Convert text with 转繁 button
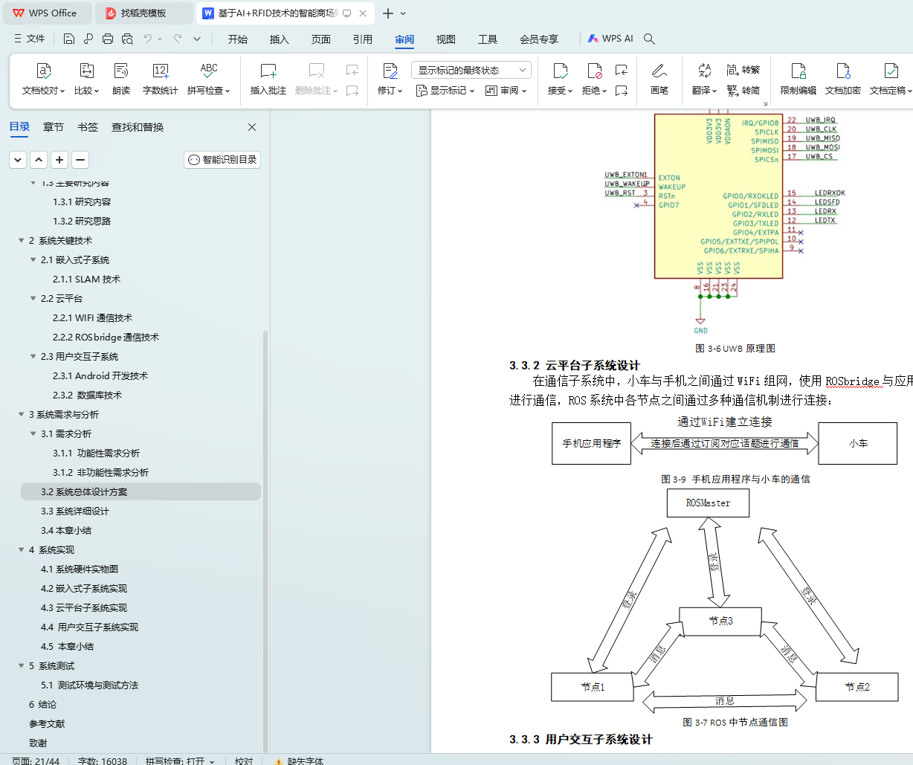 tap(743, 70)
